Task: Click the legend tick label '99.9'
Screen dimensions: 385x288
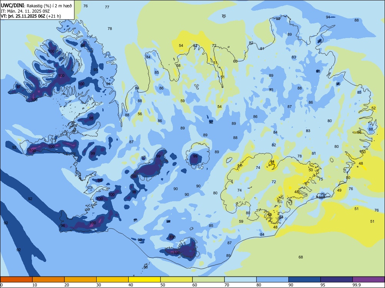Action: point(357,285)
